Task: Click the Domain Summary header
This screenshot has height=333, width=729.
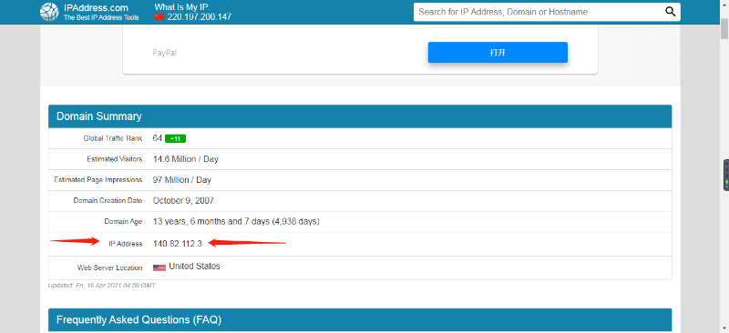Action: [360, 116]
